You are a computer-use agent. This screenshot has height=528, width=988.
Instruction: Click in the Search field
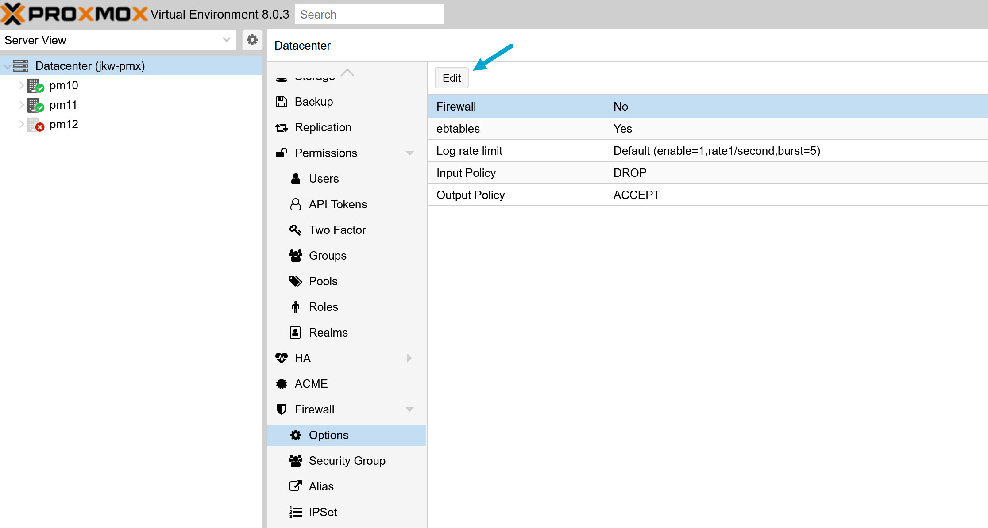(x=369, y=15)
